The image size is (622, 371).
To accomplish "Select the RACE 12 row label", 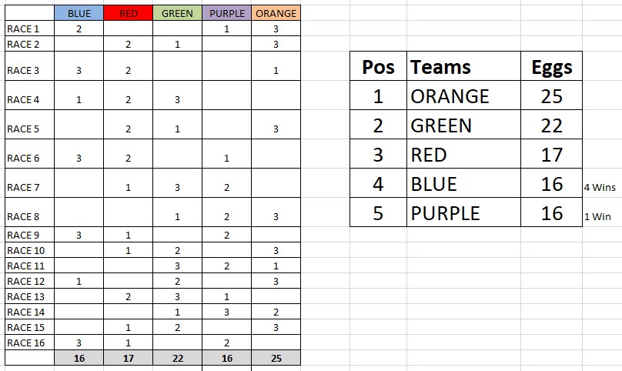I will click(29, 281).
